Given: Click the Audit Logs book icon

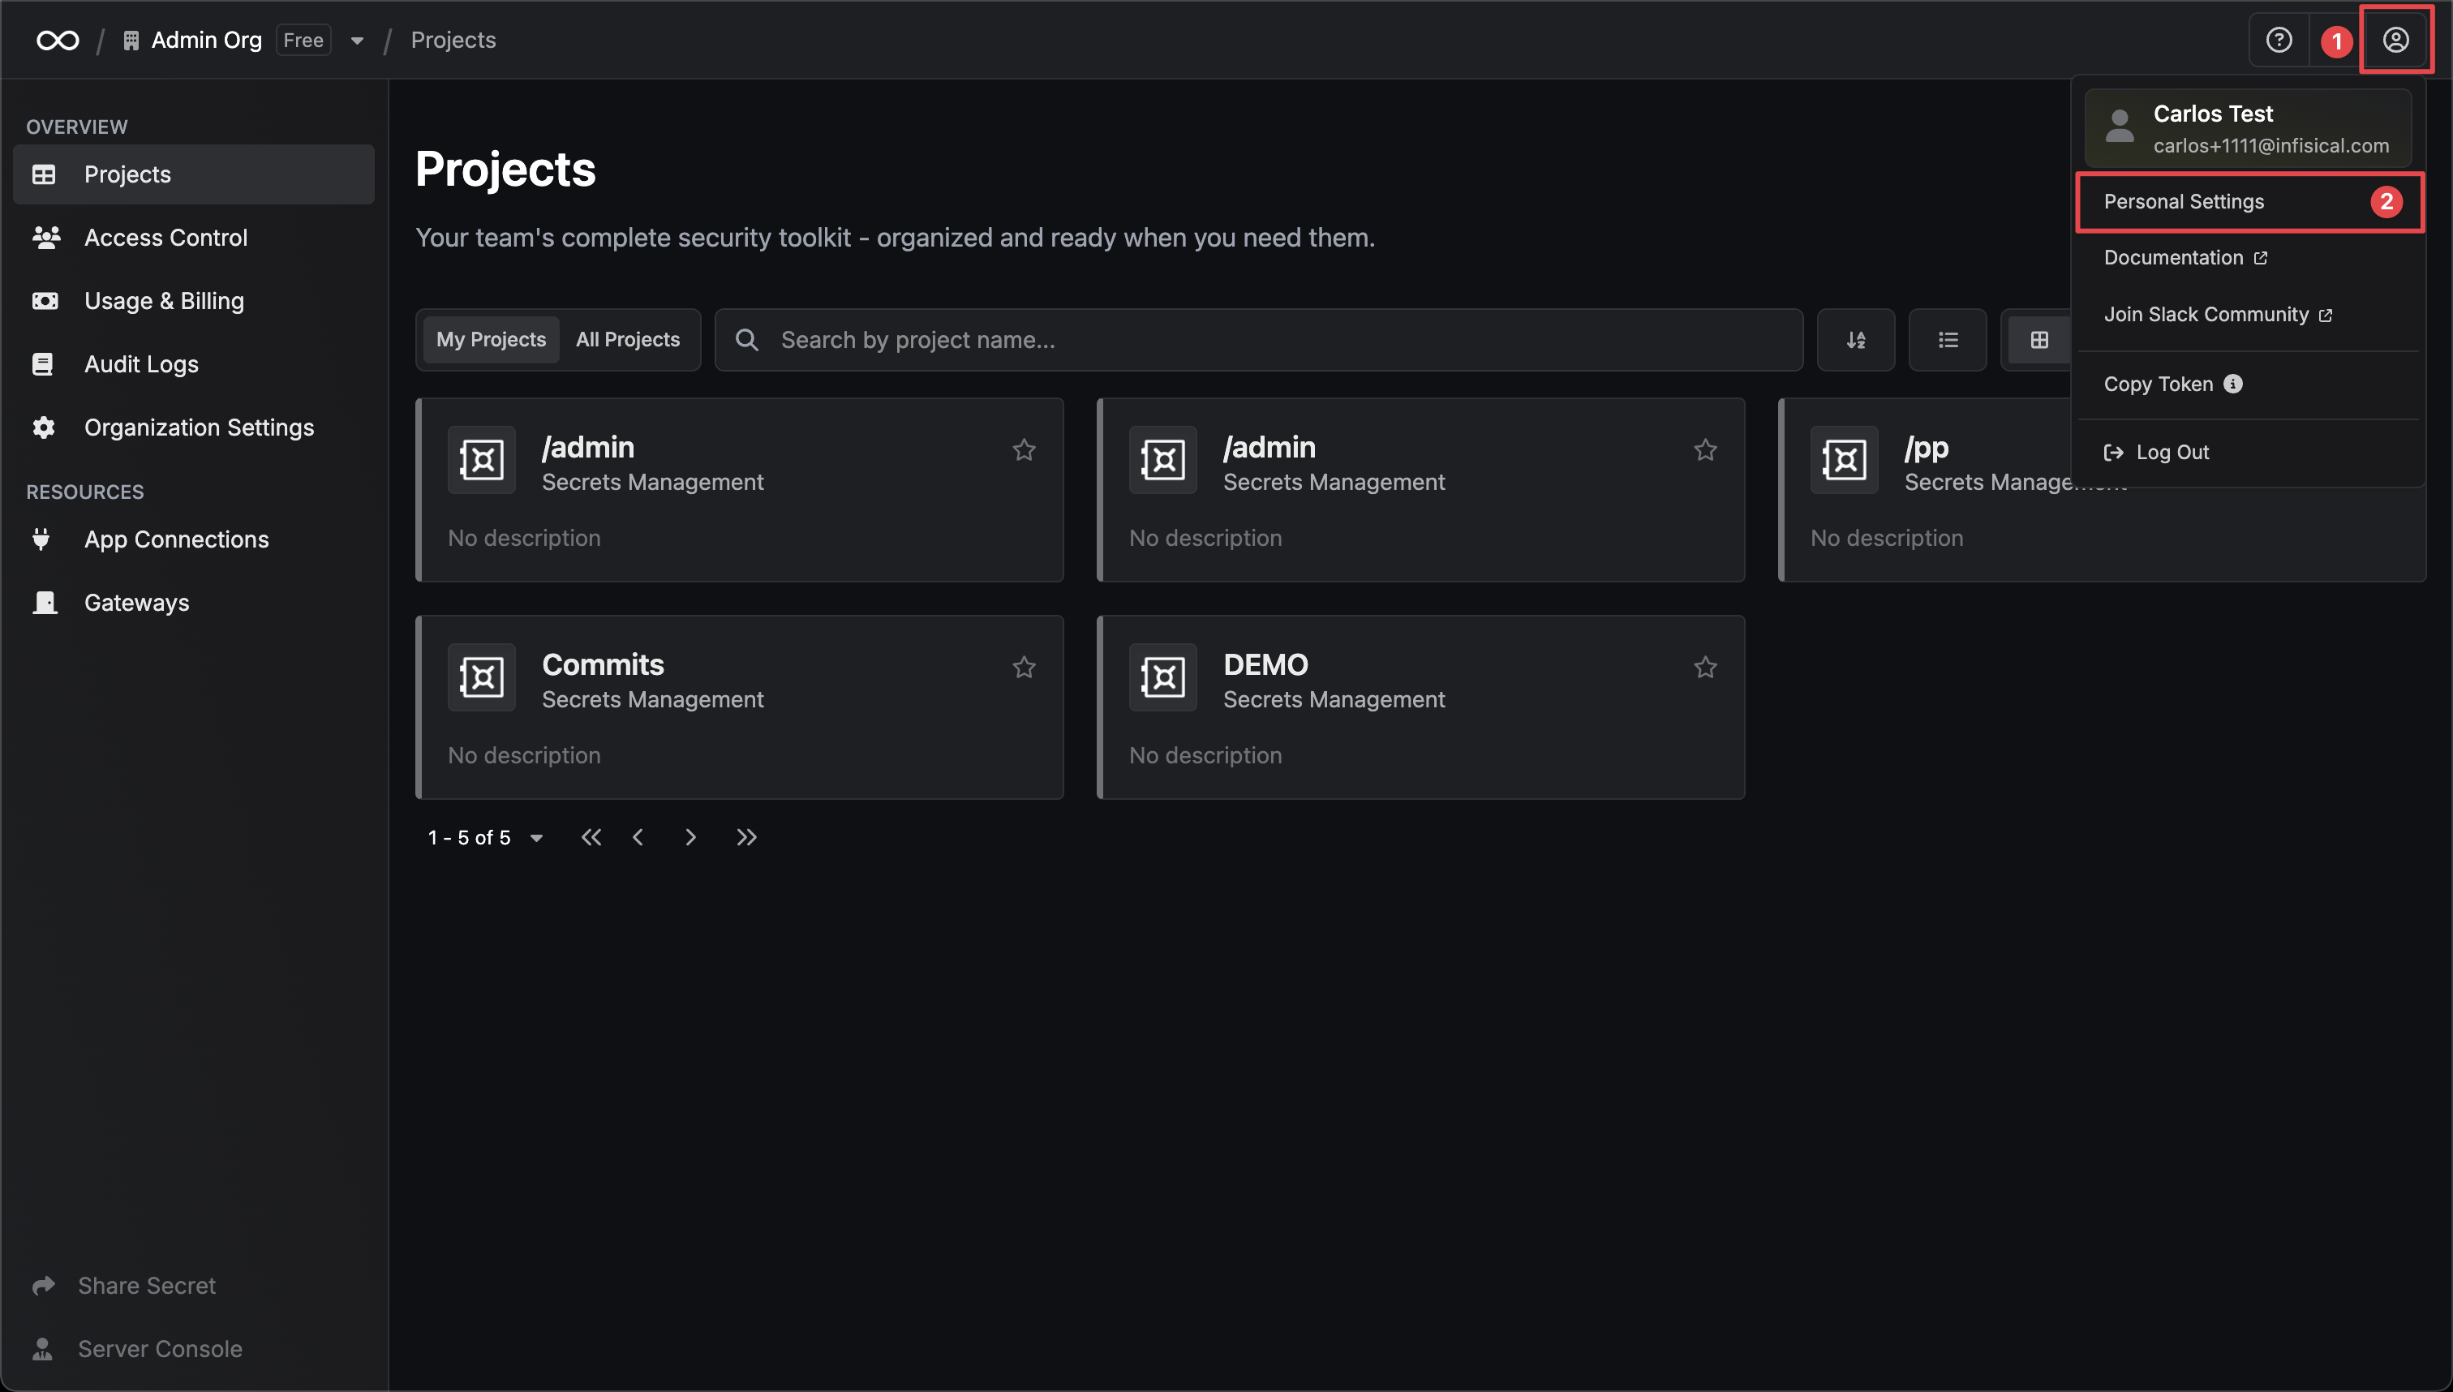Looking at the screenshot, I should click(x=42, y=363).
